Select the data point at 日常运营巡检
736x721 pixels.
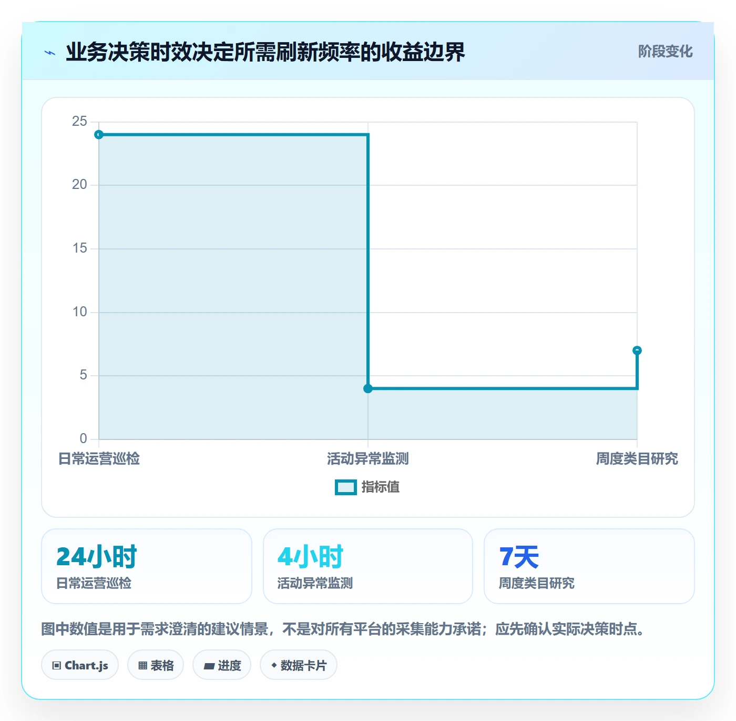pos(99,135)
